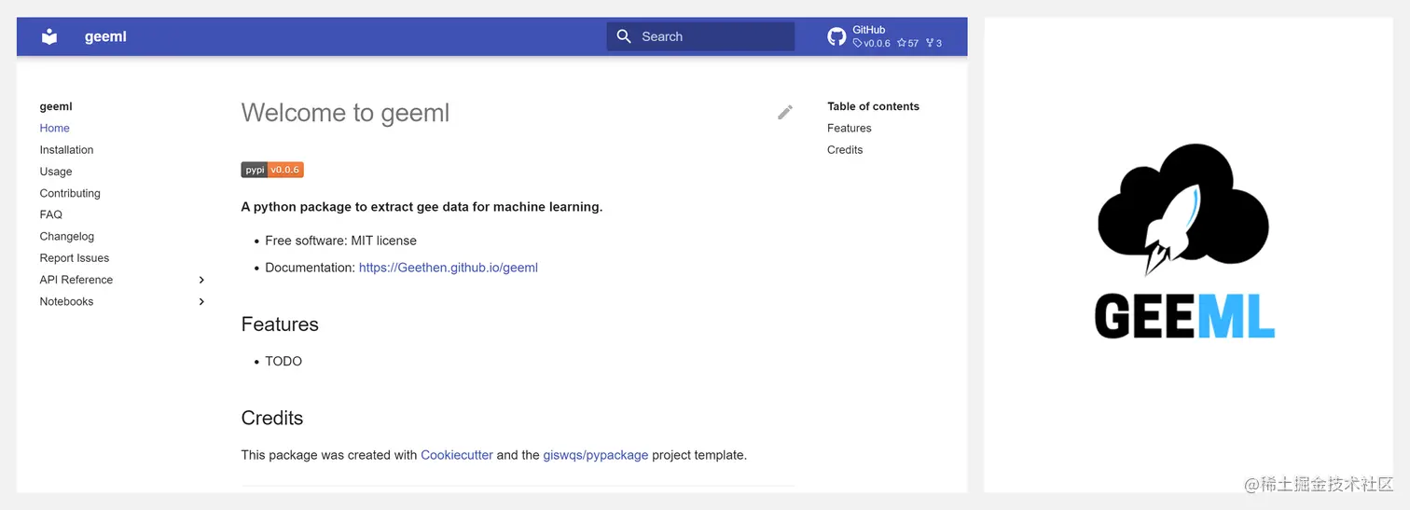Click the geeml book logo icon
This screenshot has width=1410, height=510.
(x=49, y=36)
